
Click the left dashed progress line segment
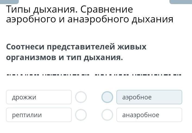tap(48, 74)
